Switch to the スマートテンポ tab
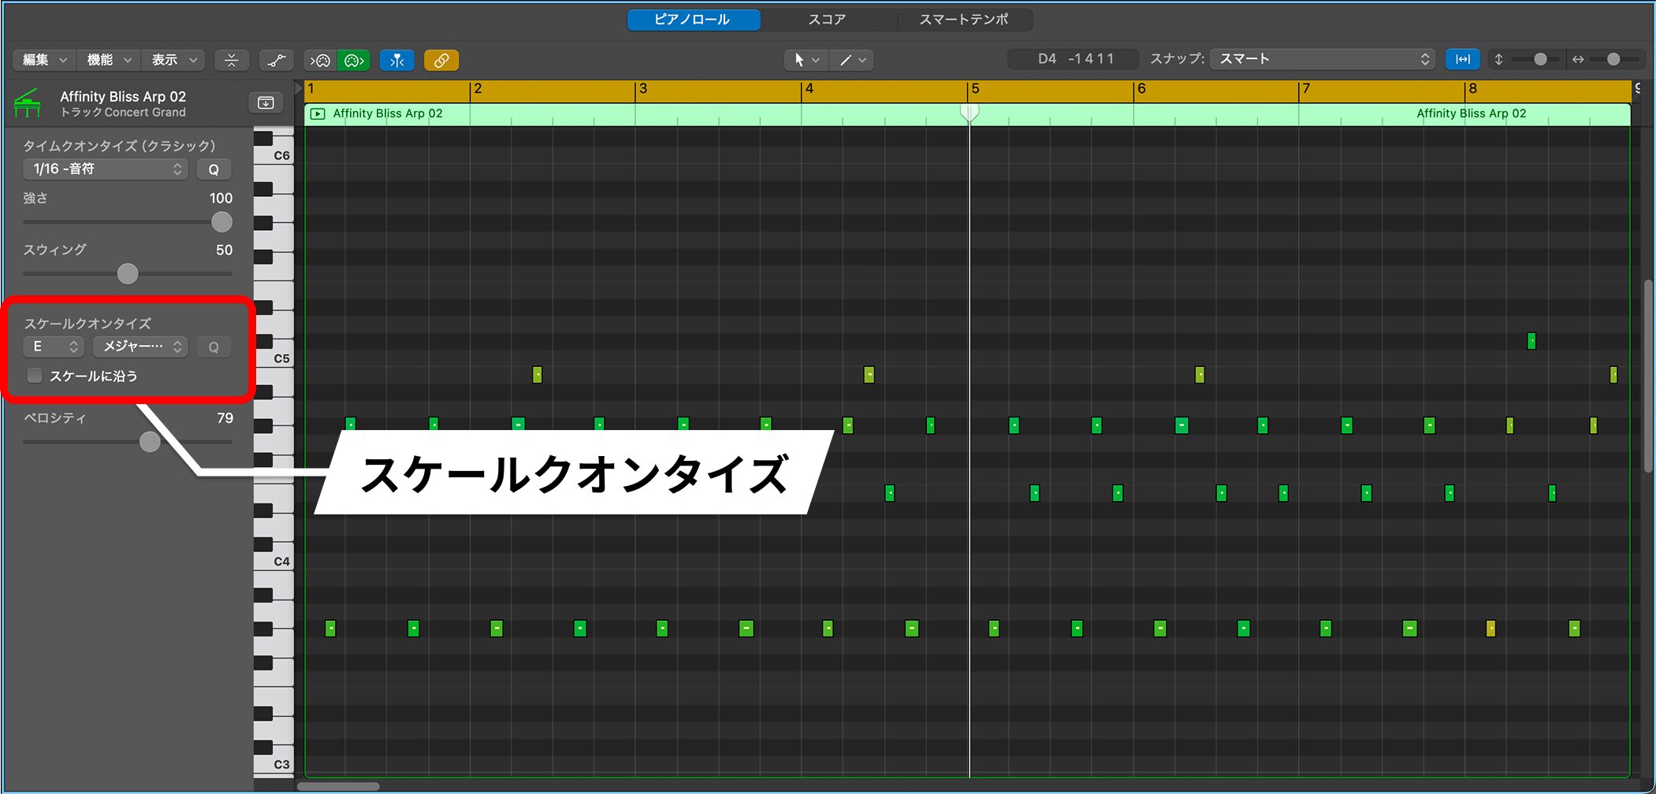 [x=963, y=20]
